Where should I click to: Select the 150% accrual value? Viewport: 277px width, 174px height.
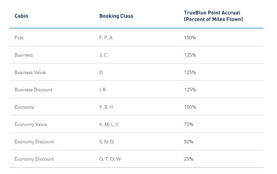pos(190,38)
